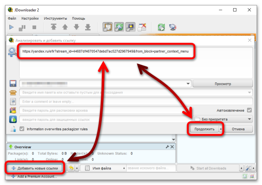Click the archive extraction password field
262x185 pixels.
coord(105,110)
